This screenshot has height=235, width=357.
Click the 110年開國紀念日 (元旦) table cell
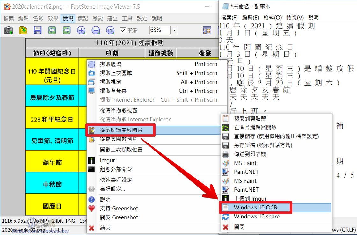(x=52, y=71)
